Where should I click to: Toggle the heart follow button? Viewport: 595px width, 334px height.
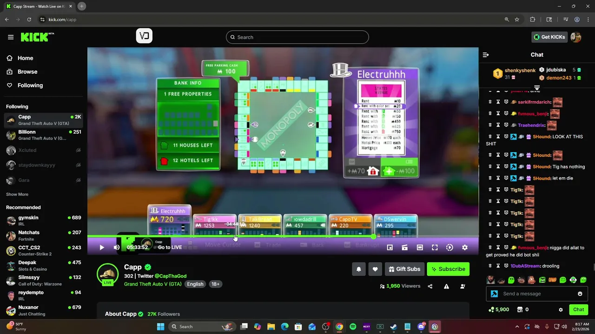[375, 269]
